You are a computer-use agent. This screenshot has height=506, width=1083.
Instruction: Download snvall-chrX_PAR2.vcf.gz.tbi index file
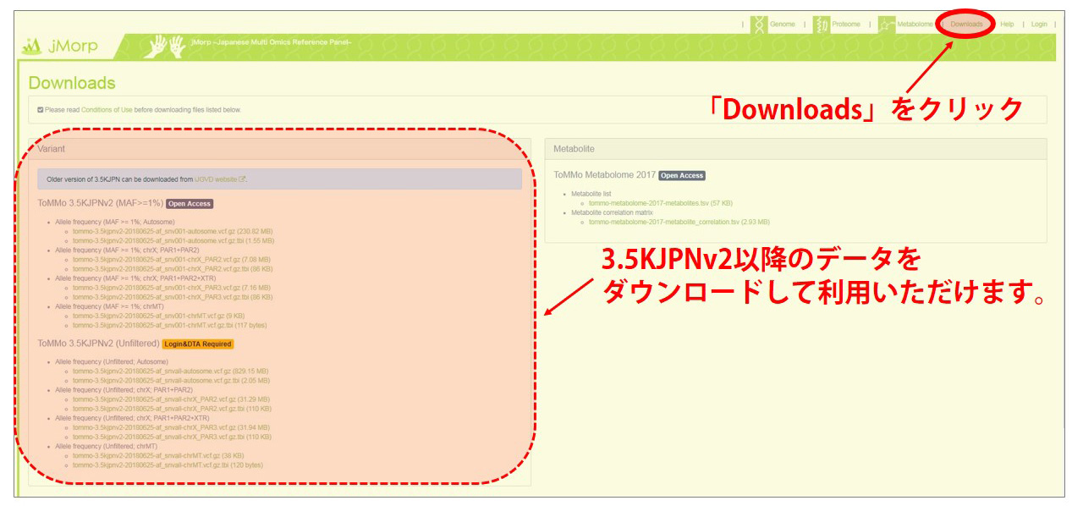(173, 409)
